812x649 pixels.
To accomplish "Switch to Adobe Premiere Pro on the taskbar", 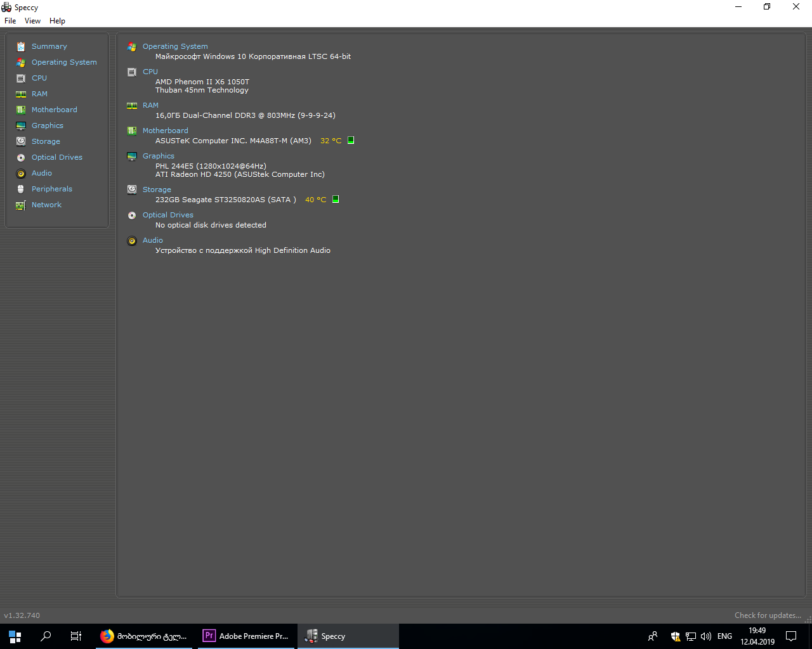I will pos(246,636).
